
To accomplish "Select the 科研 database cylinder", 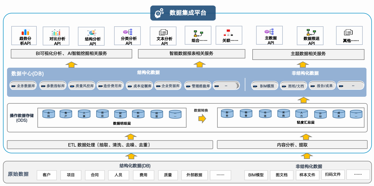I will [138, 114].
